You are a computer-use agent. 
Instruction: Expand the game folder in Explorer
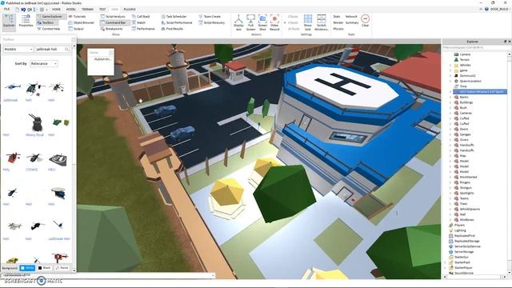coord(450,70)
